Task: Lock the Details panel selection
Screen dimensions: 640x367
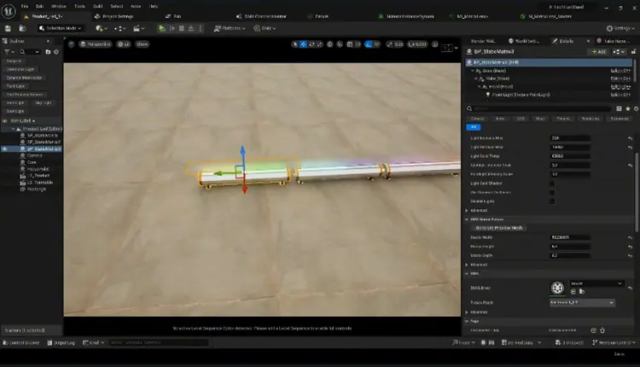Action: pos(633,52)
